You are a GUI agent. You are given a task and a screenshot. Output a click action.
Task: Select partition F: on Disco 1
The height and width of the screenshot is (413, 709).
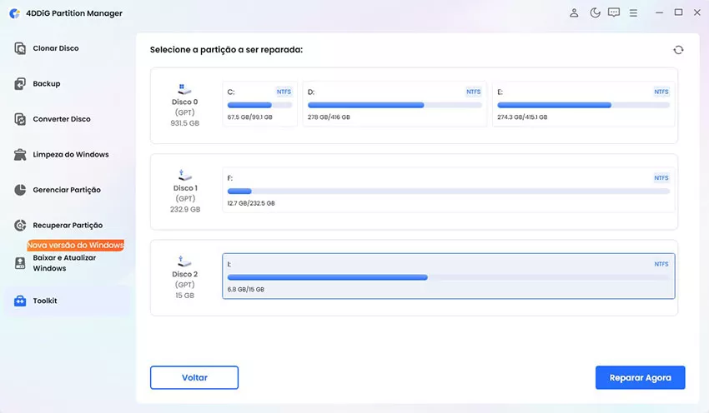448,190
